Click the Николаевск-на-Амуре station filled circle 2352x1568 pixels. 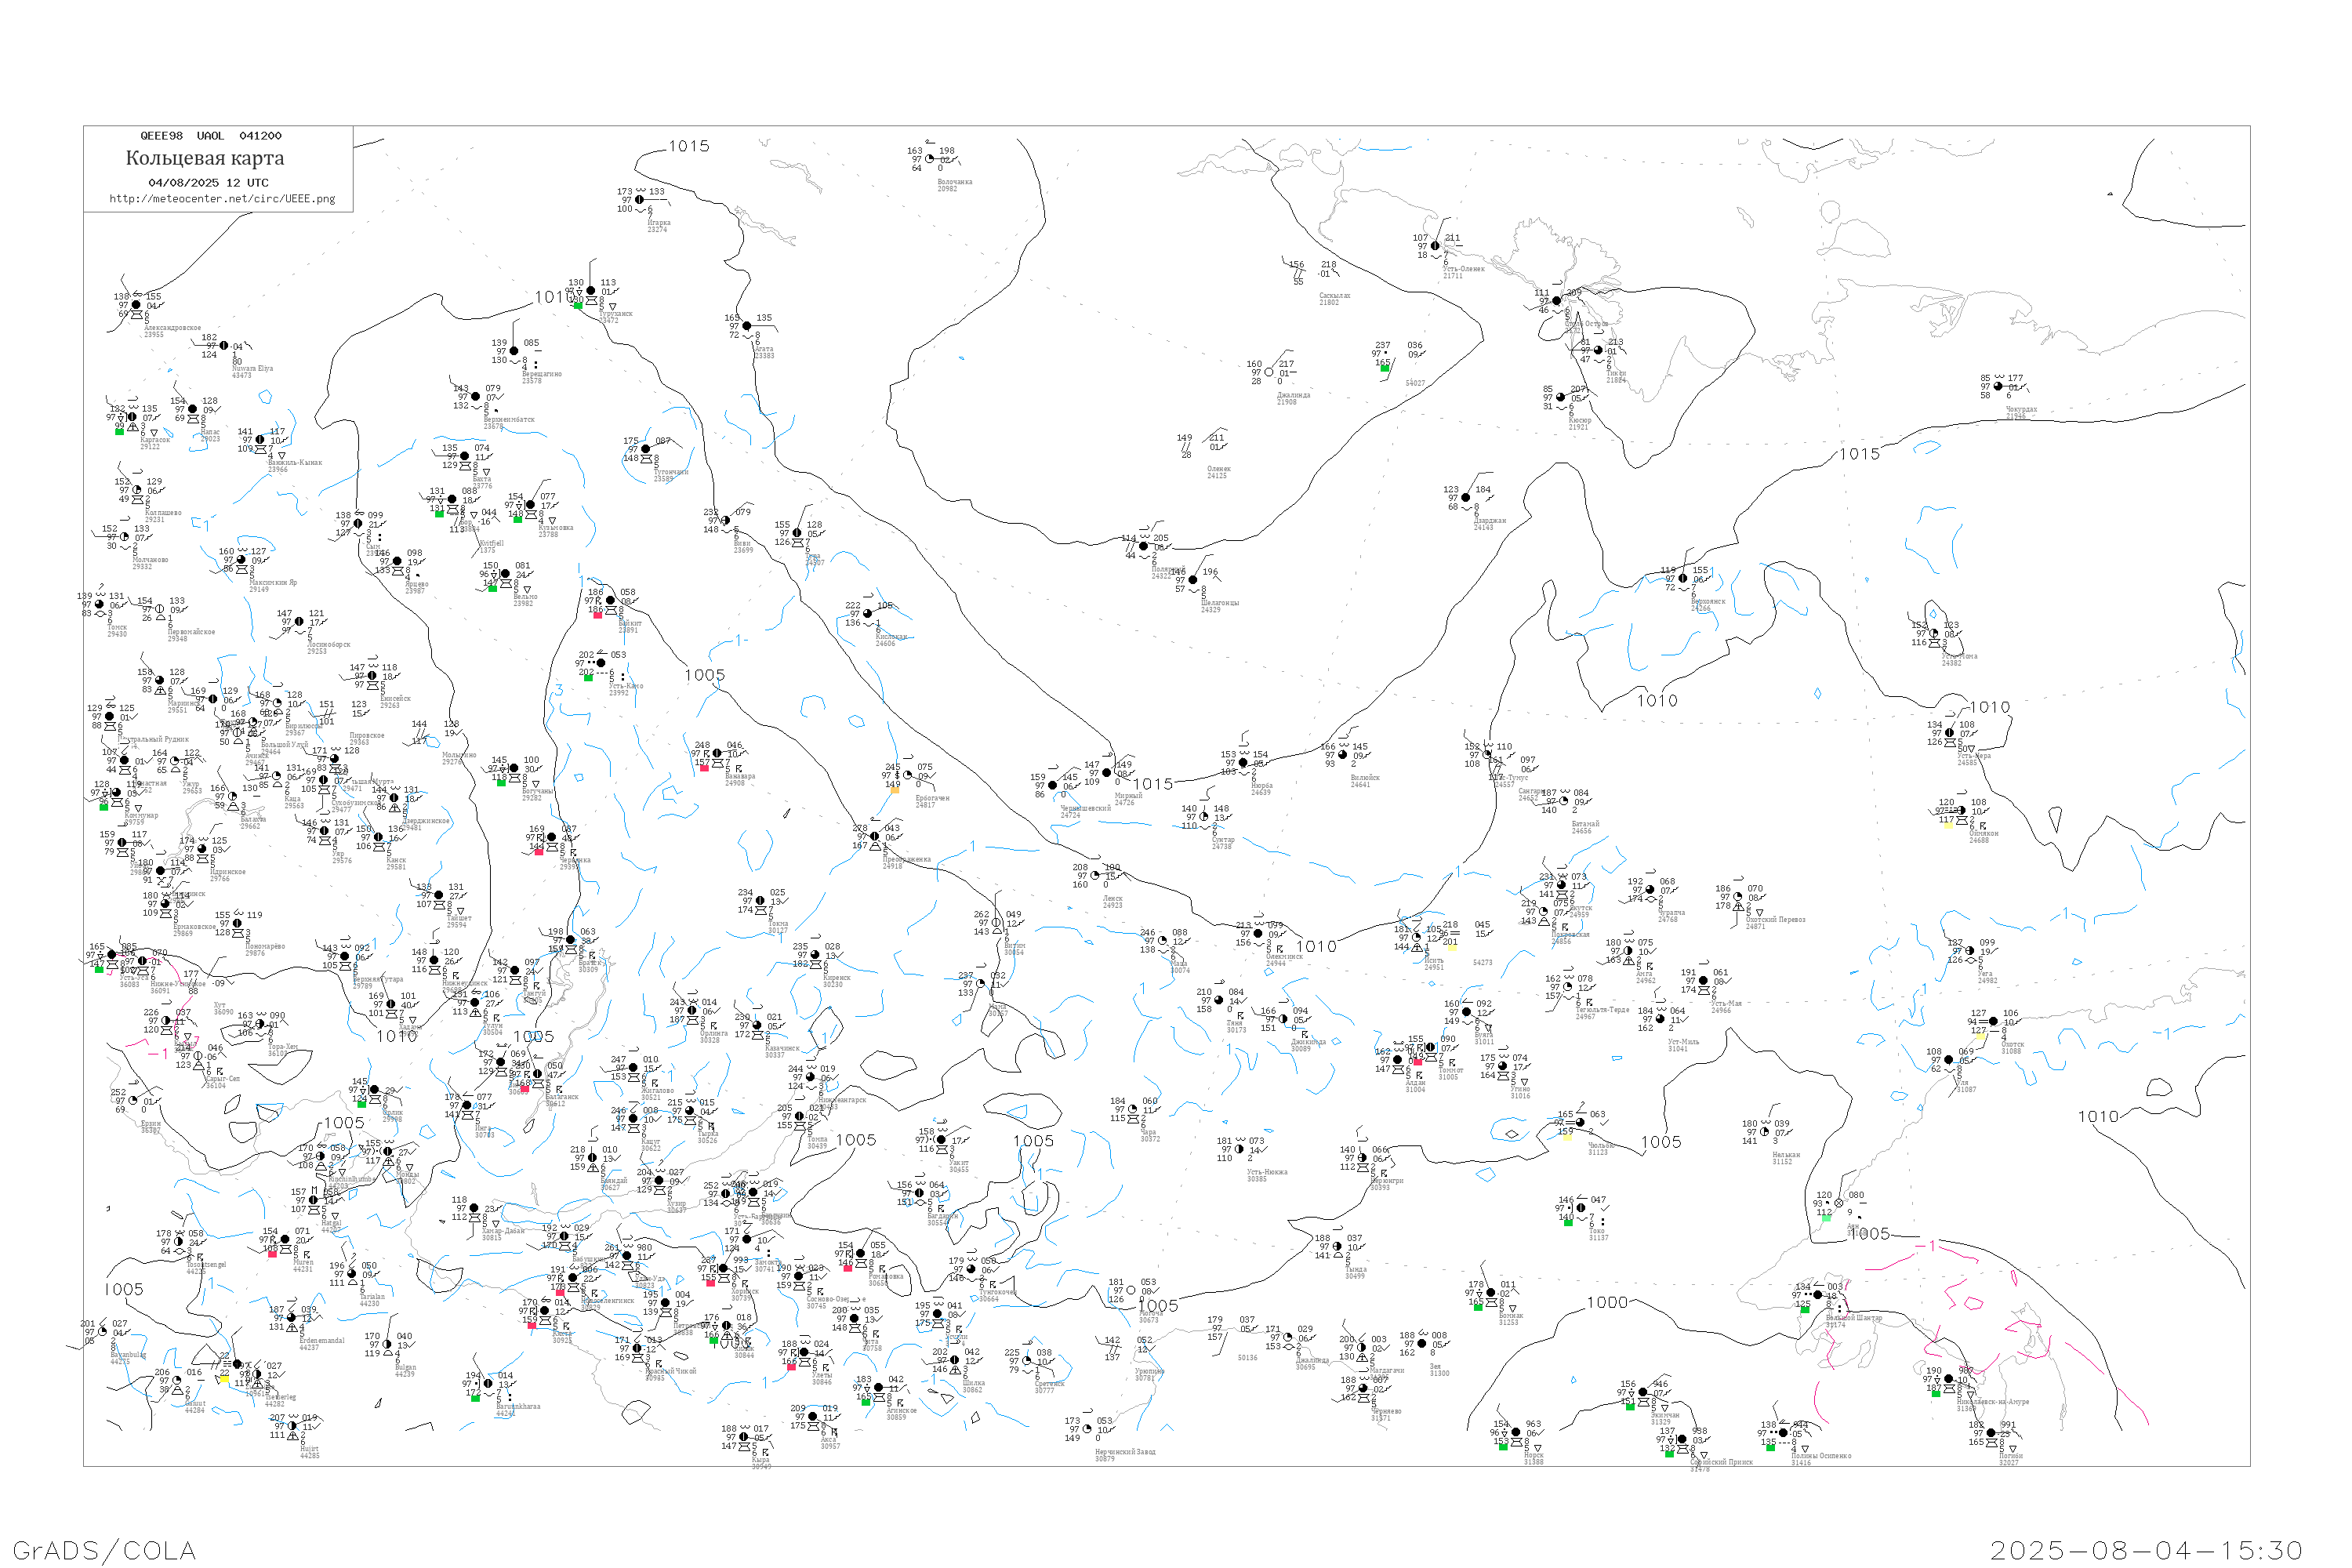[1948, 1380]
